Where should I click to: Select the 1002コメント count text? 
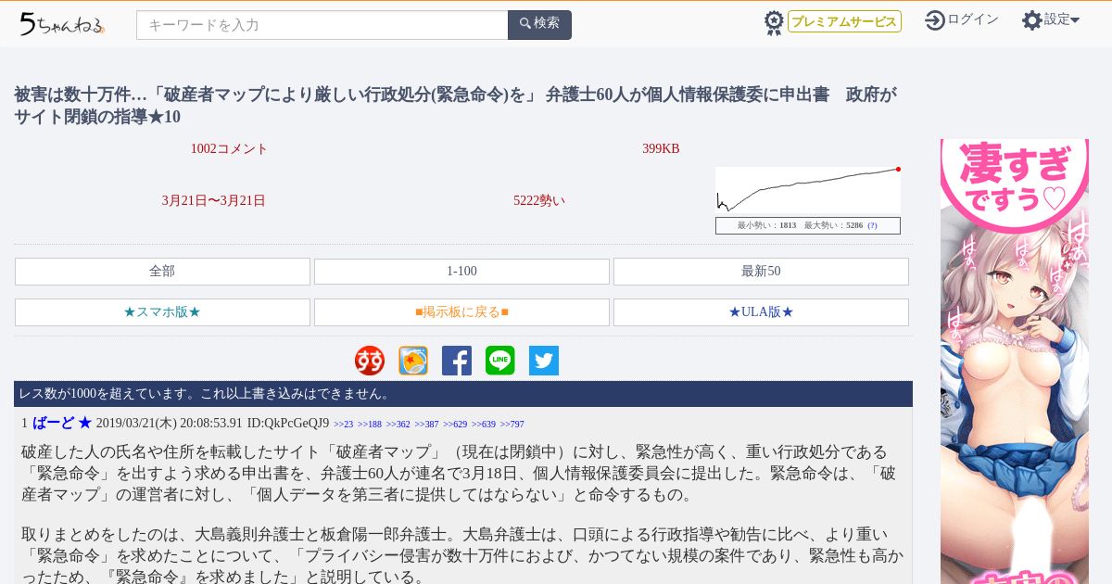tap(229, 149)
